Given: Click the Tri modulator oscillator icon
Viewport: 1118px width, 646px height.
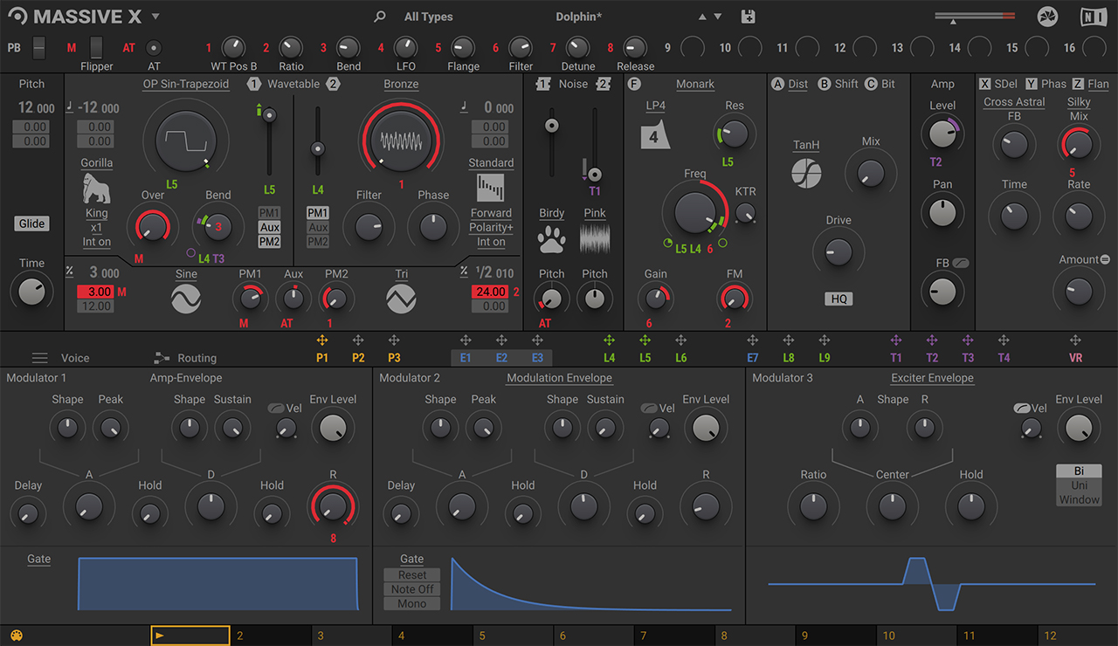Looking at the screenshot, I should (x=401, y=299).
